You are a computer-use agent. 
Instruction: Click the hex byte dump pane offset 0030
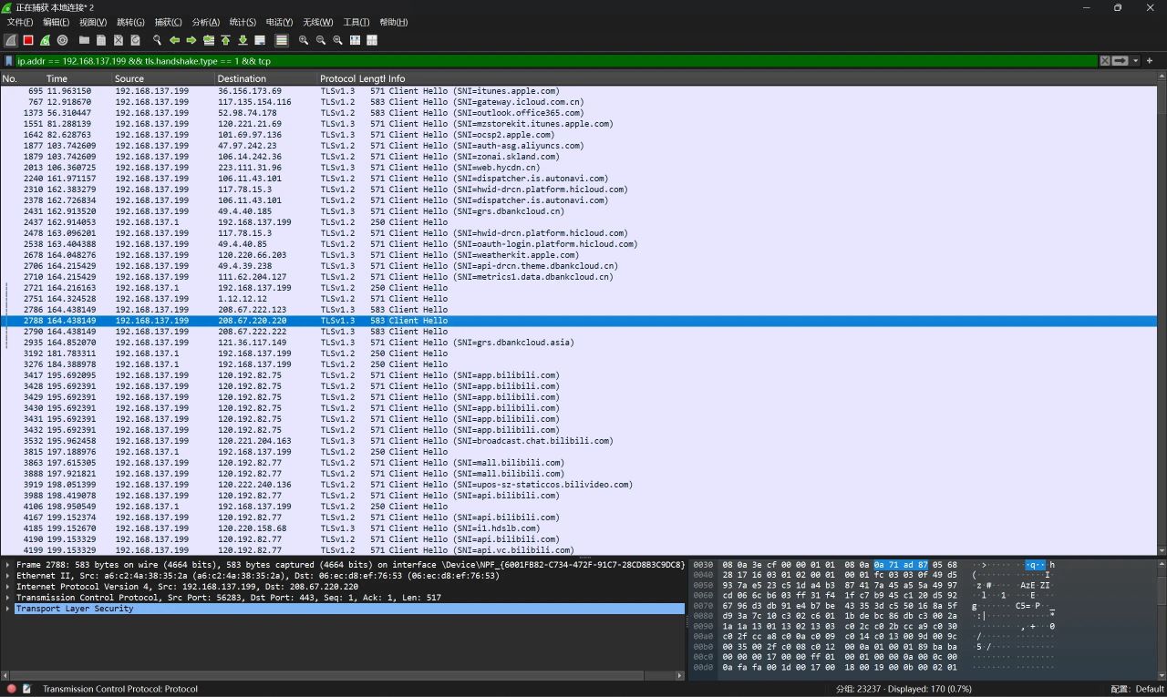coord(703,565)
